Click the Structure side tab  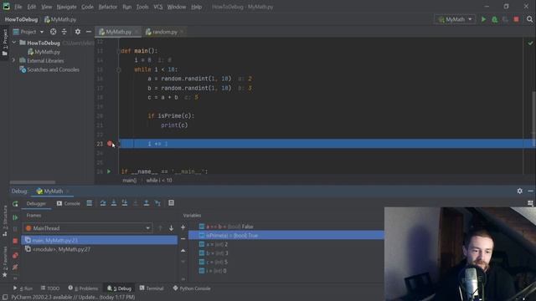5,221
